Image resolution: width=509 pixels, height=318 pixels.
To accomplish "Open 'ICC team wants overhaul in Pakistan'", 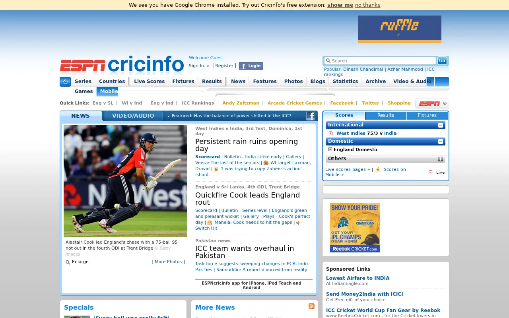I will click(x=245, y=252).
